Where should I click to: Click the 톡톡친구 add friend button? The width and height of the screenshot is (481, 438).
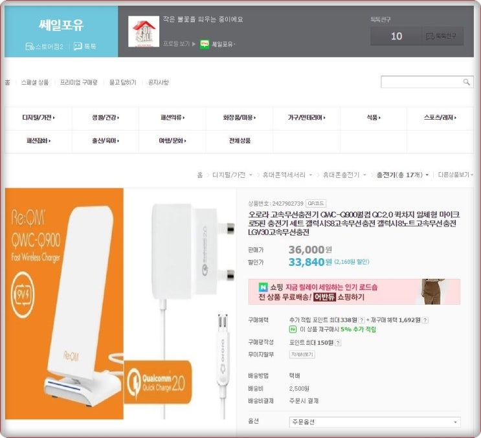pyautogui.click(x=442, y=36)
